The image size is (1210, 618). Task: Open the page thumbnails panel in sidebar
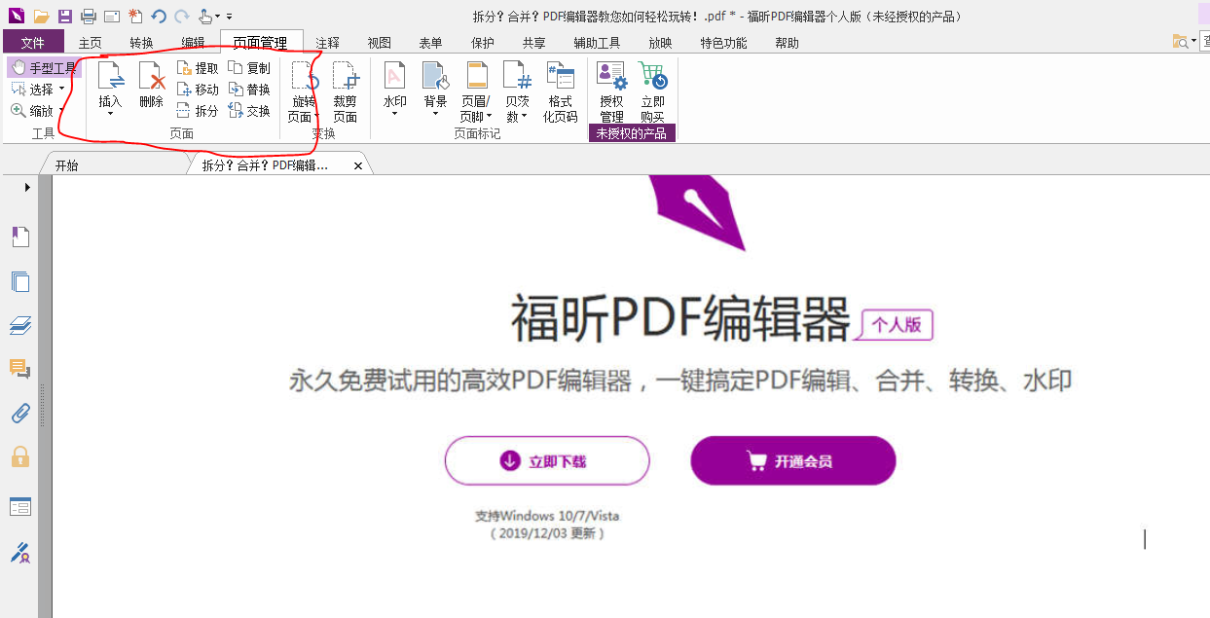point(19,281)
